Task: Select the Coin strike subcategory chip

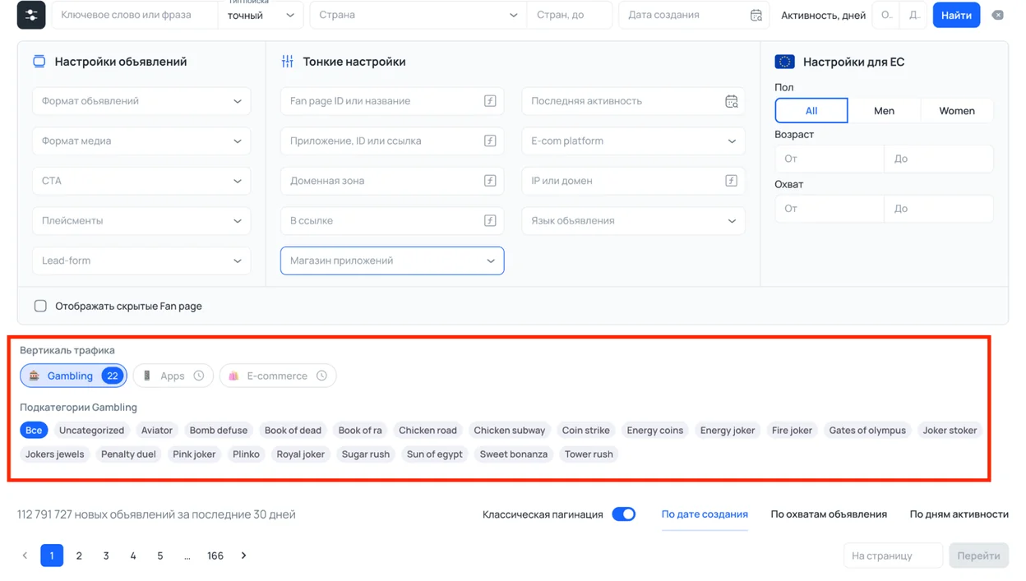Action: [585, 430]
